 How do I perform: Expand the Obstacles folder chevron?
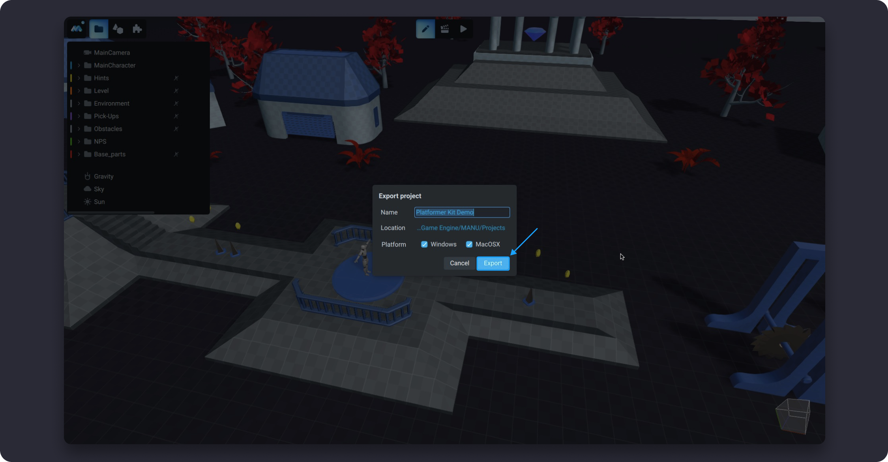tap(79, 129)
